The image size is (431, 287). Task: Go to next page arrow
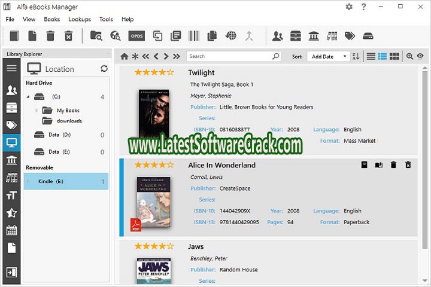pyautogui.click(x=166, y=57)
